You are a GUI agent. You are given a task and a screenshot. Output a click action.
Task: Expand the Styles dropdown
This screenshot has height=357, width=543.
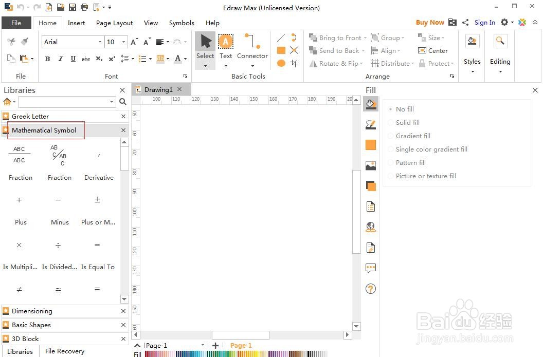tap(473, 71)
